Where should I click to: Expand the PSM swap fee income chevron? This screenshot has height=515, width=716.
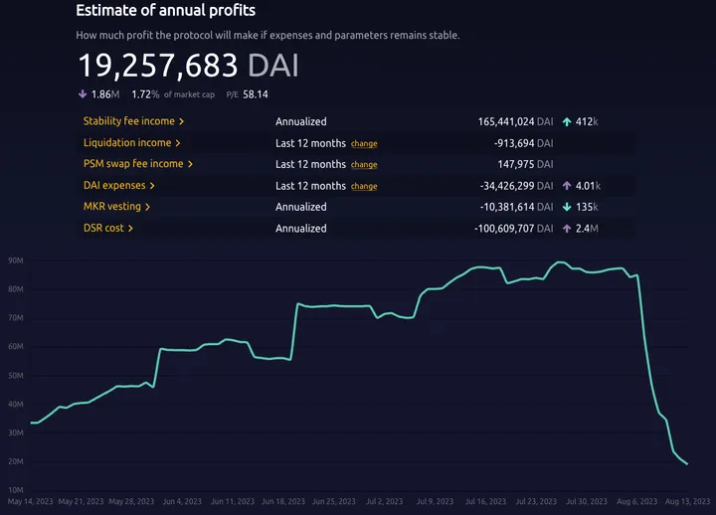point(190,164)
